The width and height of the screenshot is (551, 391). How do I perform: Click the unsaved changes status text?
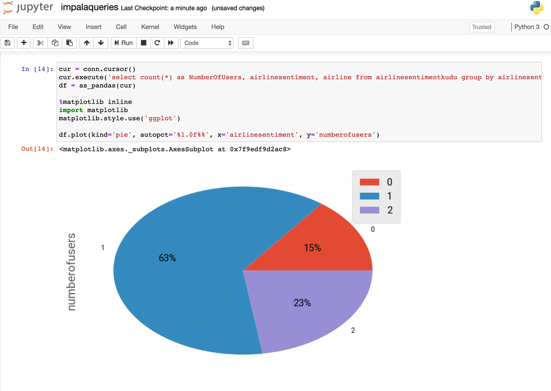238,8
